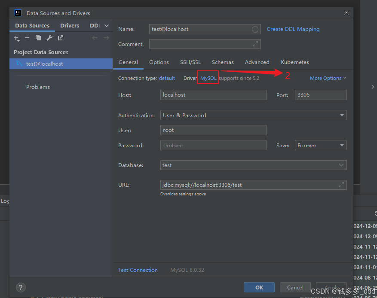Click the Apply button
Image resolution: width=377 pixels, height=298 pixels.
pos(331,287)
